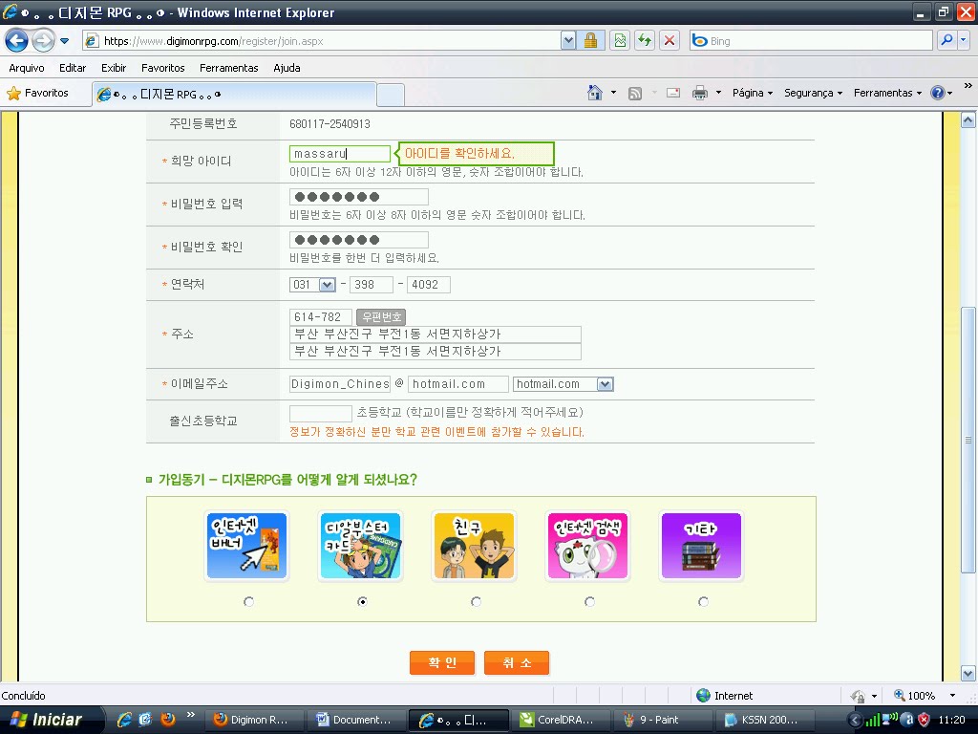978x734 pixels.
Task: Open the Exibir menu
Action: coord(114,68)
